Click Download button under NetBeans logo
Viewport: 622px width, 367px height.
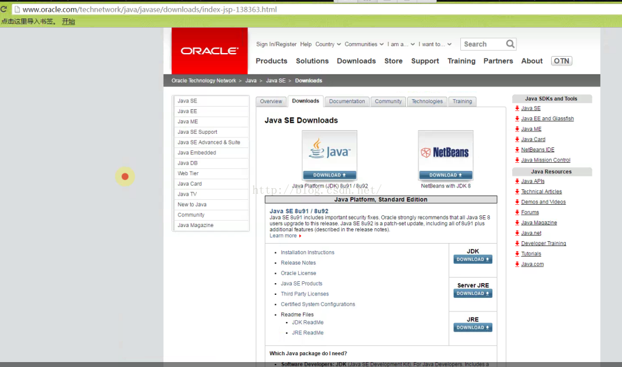[446, 175]
